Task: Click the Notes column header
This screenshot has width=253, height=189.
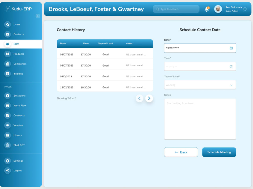Action: pos(129,44)
